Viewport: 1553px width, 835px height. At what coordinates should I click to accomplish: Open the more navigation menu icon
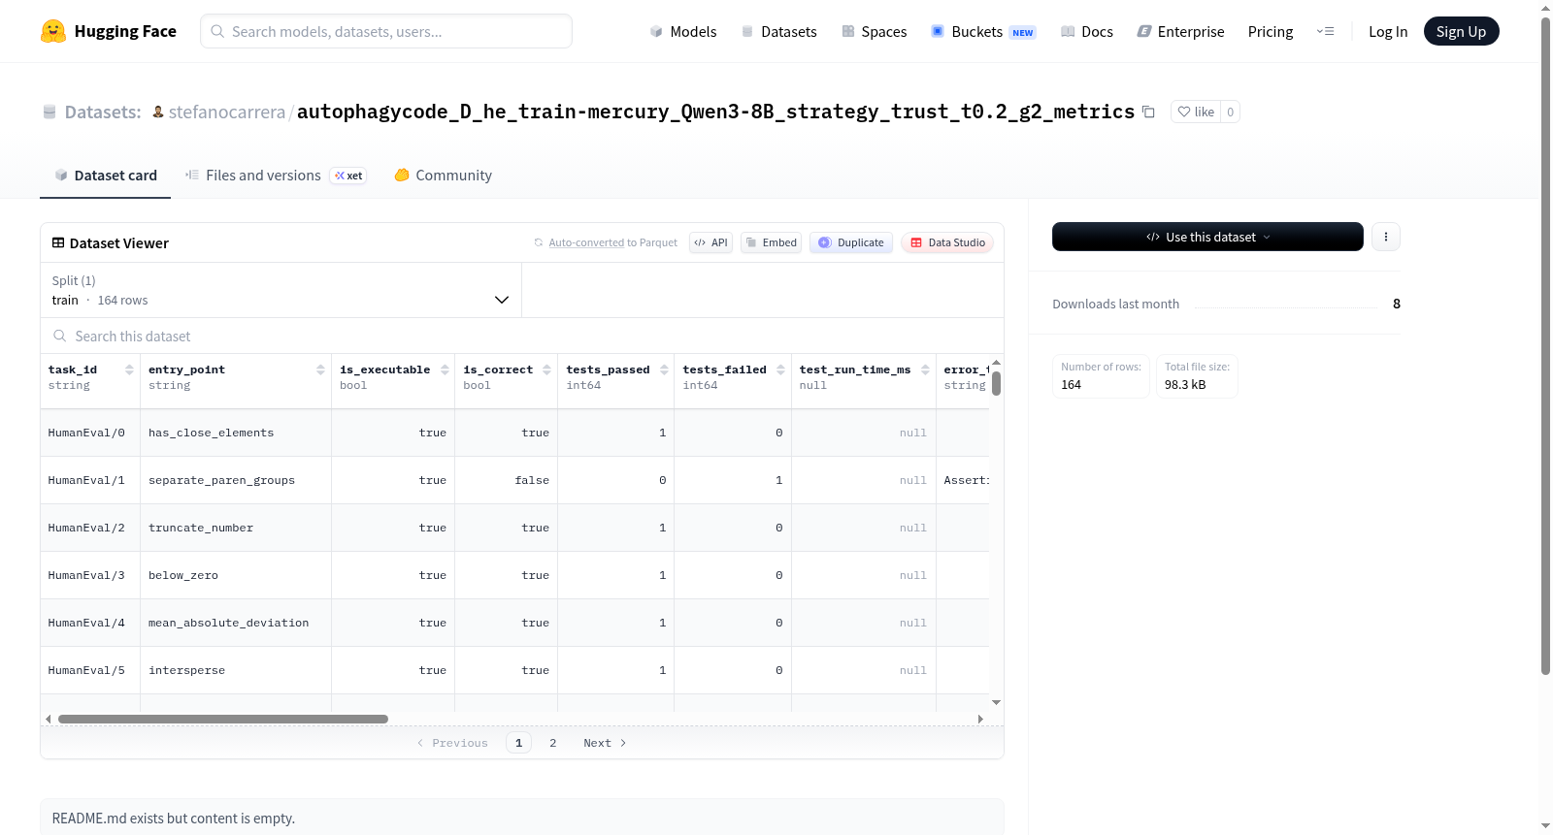pos(1325,31)
